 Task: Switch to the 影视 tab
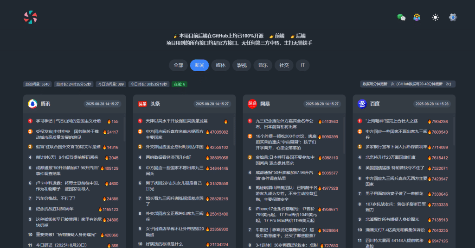tap(242, 65)
